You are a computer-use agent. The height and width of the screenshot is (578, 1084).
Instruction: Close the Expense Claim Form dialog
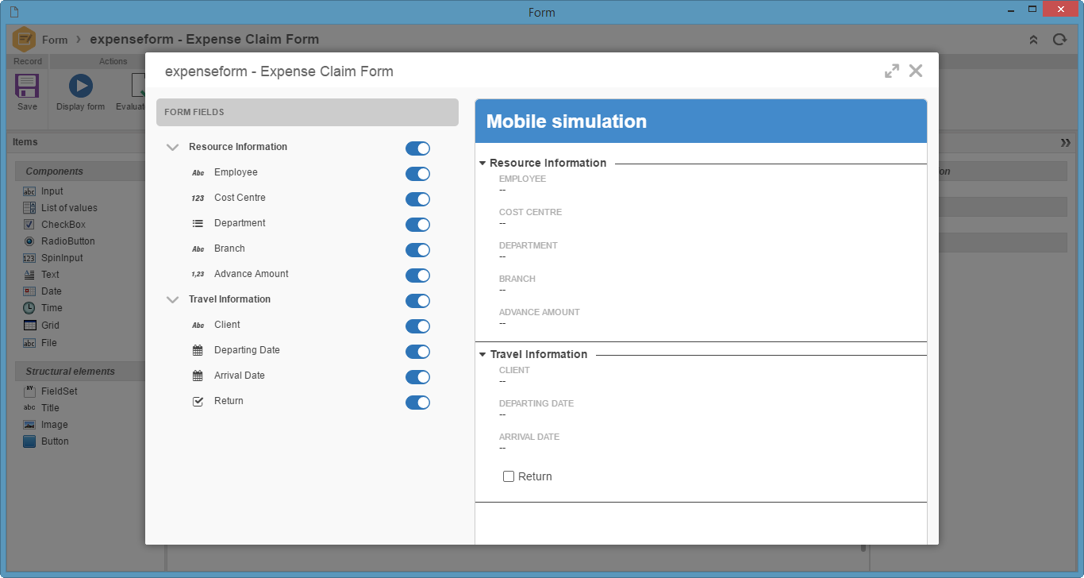coord(916,71)
